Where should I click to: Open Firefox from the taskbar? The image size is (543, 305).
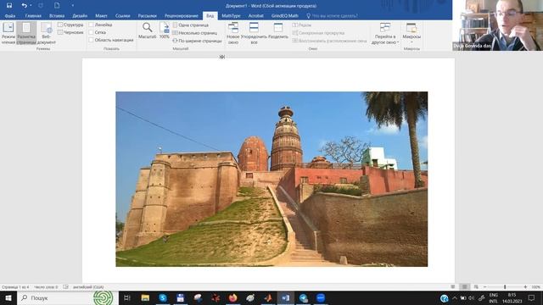point(232,297)
